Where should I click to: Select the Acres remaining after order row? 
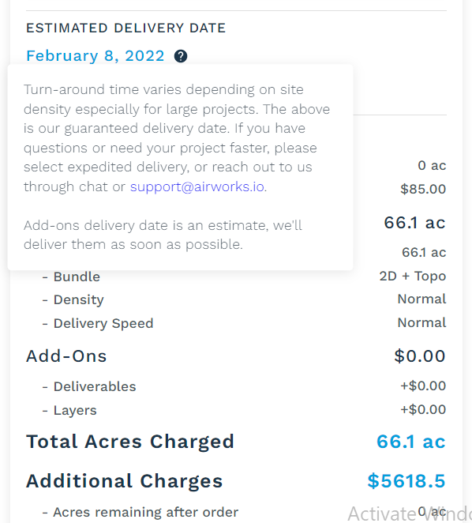236,512
